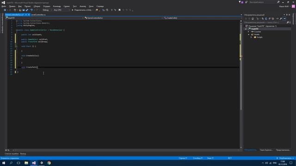The image size is (296, 166).
Task: Toggle the bookmark toolbar icon
Action: point(119,10)
